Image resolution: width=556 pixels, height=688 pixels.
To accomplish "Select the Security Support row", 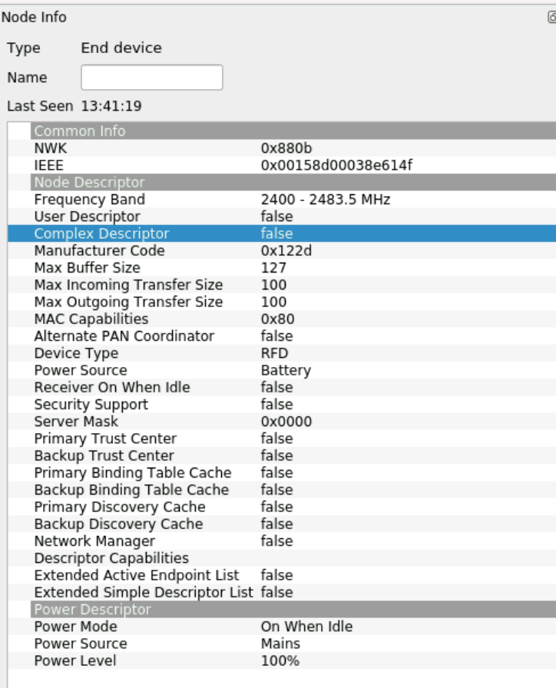I will 282,405.
